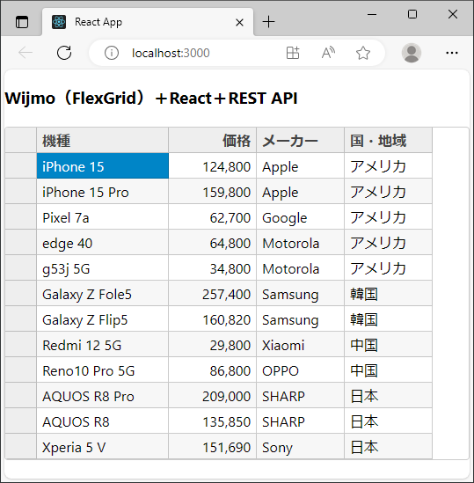The height and width of the screenshot is (483, 474).
Task: Click the Xiaomi maker cell
Action: 300,345
